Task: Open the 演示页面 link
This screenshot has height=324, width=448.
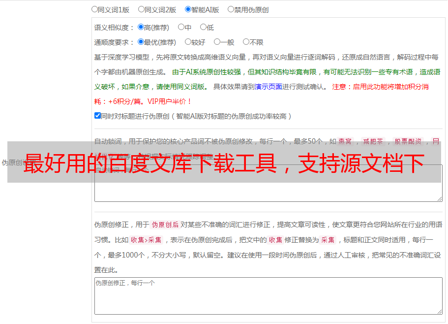Action: click(x=269, y=87)
